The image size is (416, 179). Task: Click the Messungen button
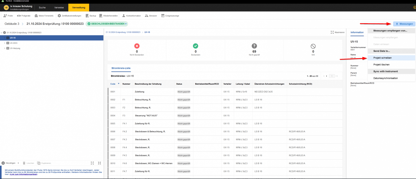point(404,24)
